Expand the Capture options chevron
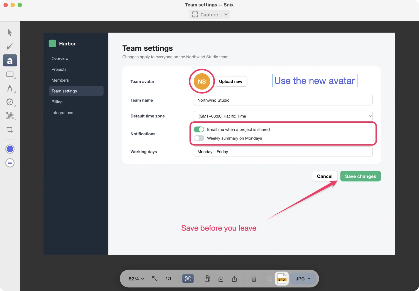419x291 pixels. pos(226,15)
